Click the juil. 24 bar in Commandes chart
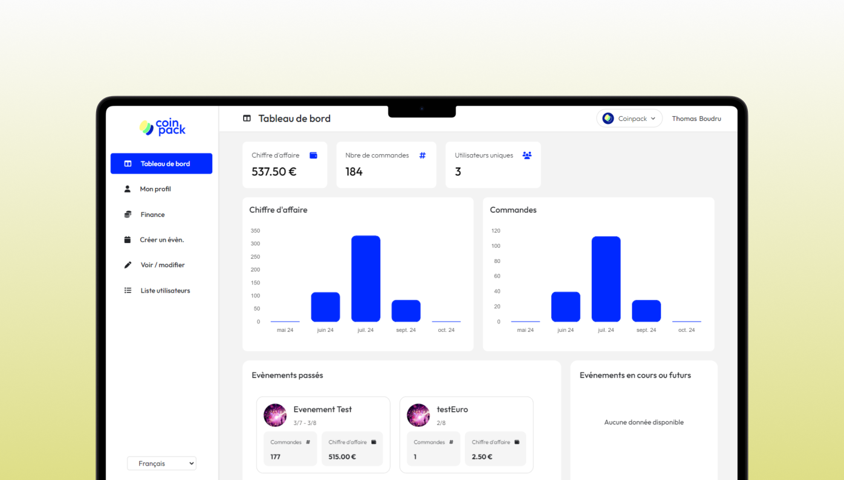The width and height of the screenshot is (844, 480). pos(606,279)
